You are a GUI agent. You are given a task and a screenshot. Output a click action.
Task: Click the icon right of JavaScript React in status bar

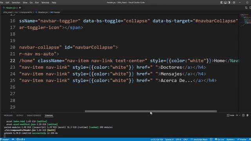(x=211, y=139)
